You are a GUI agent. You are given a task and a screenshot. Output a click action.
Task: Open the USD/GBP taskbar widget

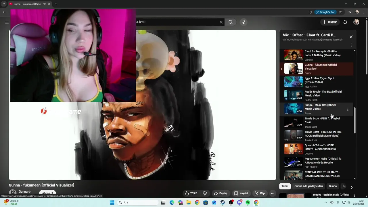pyautogui.click(x=11, y=202)
